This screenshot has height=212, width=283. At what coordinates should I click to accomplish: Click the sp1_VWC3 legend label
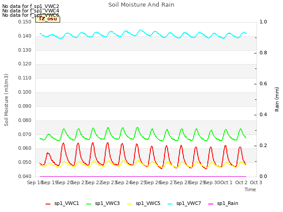(x=107, y=203)
